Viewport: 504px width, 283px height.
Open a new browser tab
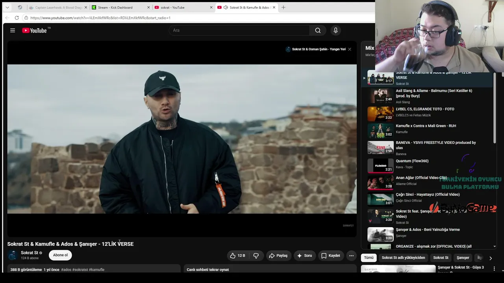pyautogui.click(x=283, y=7)
